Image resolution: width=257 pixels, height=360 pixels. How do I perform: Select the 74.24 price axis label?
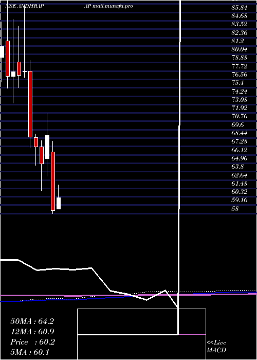[x=240, y=92]
